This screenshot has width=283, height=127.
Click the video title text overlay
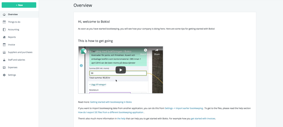pos(110,52)
